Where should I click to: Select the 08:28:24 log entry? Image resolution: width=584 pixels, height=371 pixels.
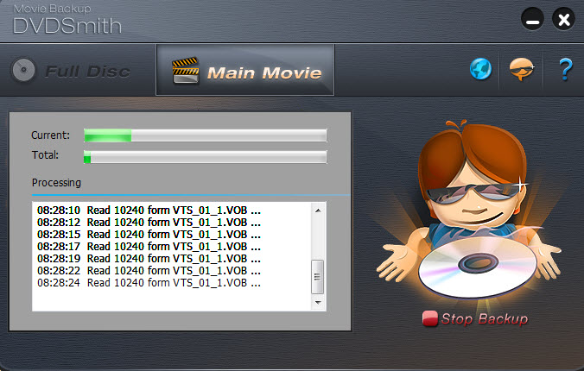pyautogui.click(x=149, y=283)
